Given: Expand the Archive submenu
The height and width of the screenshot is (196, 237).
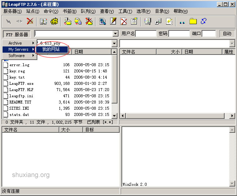Looking at the screenshot, I should (x=19, y=43).
